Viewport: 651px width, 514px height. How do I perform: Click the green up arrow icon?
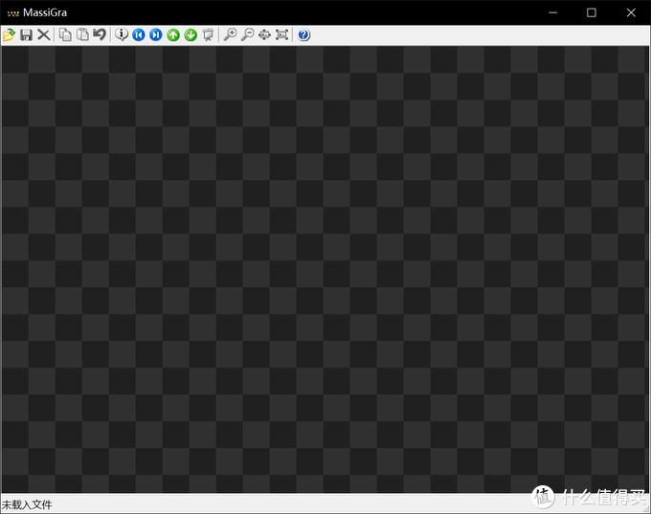tap(173, 35)
